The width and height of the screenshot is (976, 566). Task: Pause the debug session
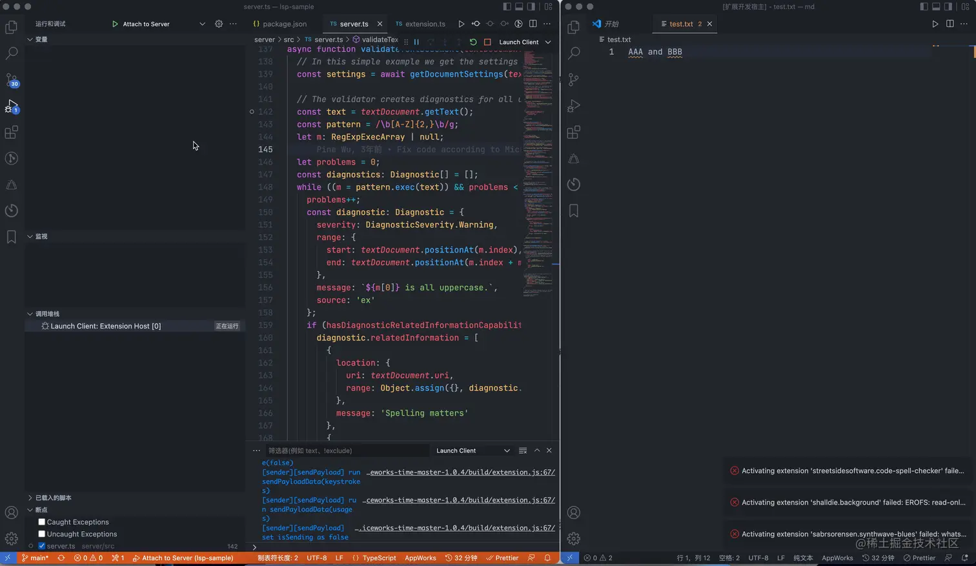point(416,42)
